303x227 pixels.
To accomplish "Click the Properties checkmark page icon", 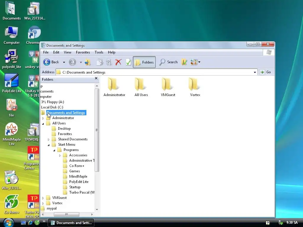I will pyautogui.click(x=128, y=62).
